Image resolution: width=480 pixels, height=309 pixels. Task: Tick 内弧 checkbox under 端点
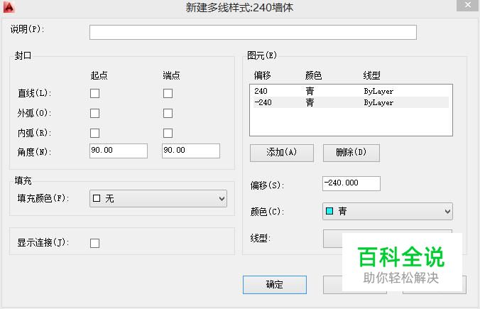coord(168,133)
